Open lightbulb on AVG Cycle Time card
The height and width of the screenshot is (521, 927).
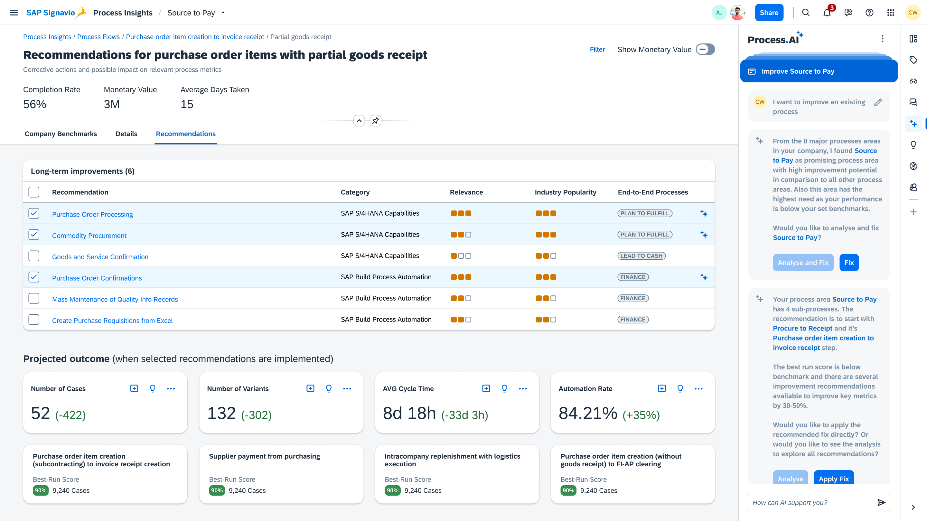pyautogui.click(x=504, y=389)
